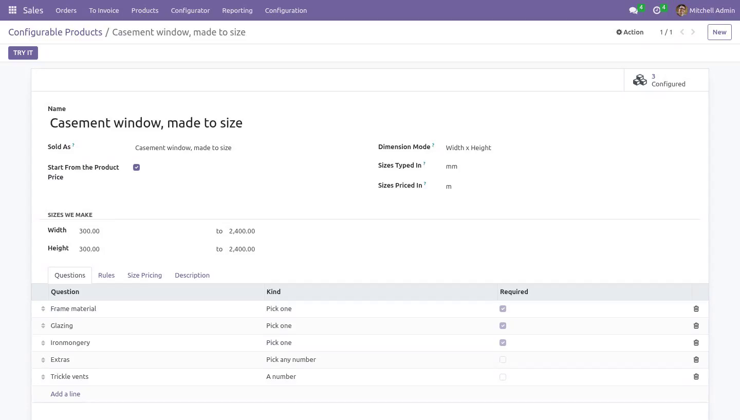Screen dimensions: 740x420
Task: Click drag handle of Glazing row
Action: click(43, 326)
